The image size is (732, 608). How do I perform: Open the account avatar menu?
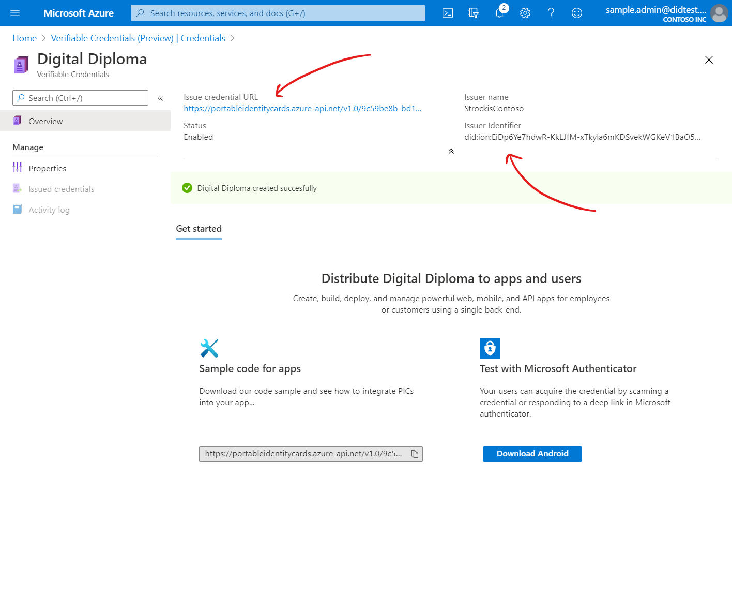click(x=719, y=13)
